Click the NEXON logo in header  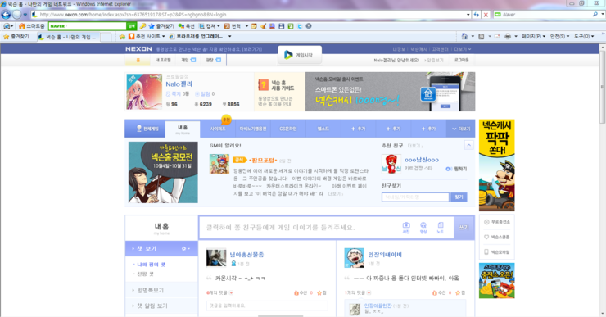138,49
